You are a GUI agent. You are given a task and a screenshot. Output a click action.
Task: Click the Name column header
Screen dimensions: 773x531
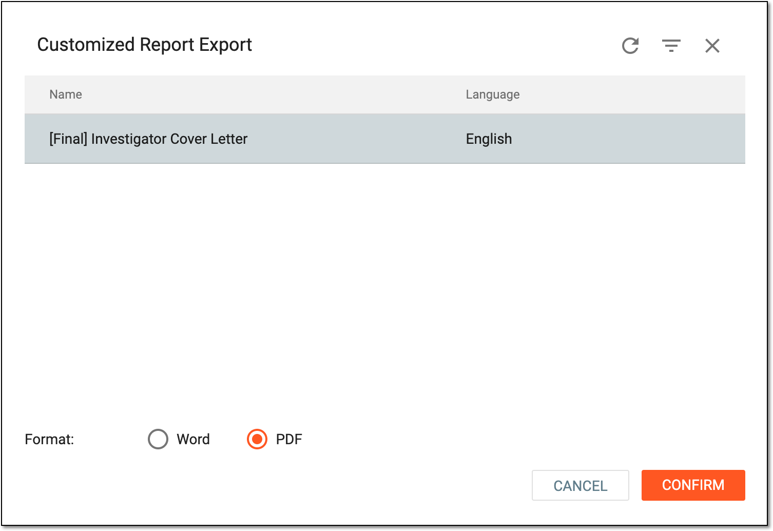[x=66, y=94]
